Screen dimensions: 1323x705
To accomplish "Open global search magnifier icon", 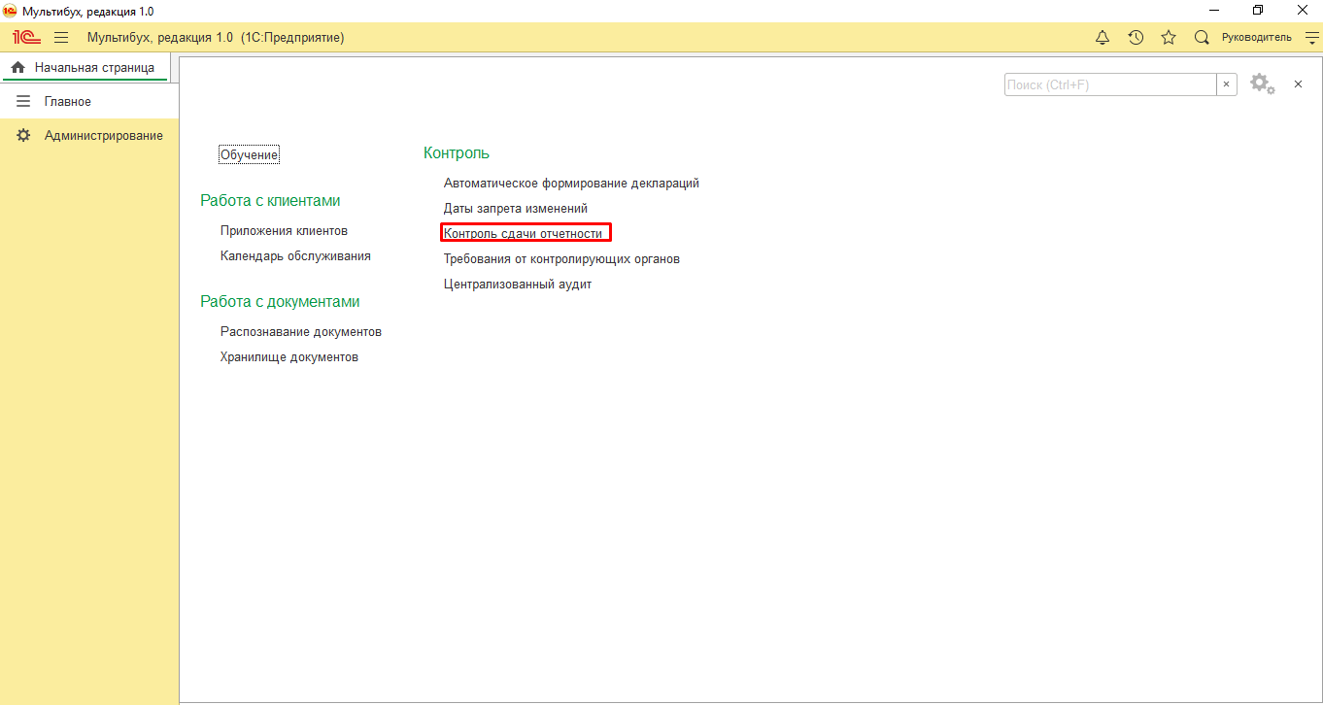I will tap(1202, 37).
